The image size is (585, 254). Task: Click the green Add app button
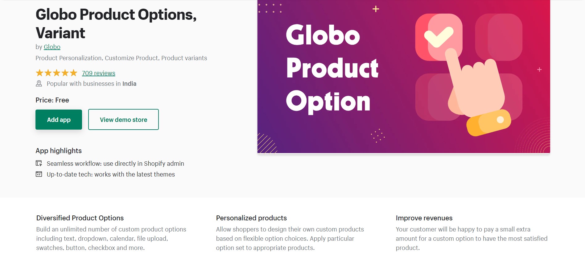point(59,119)
